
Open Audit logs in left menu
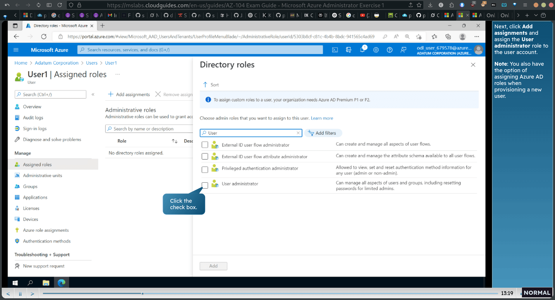click(x=33, y=117)
